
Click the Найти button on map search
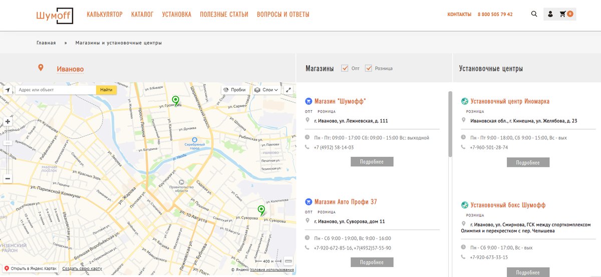[106, 90]
